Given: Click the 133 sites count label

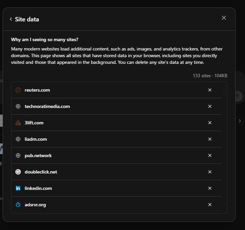Looking at the screenshot, I should 201,76.
